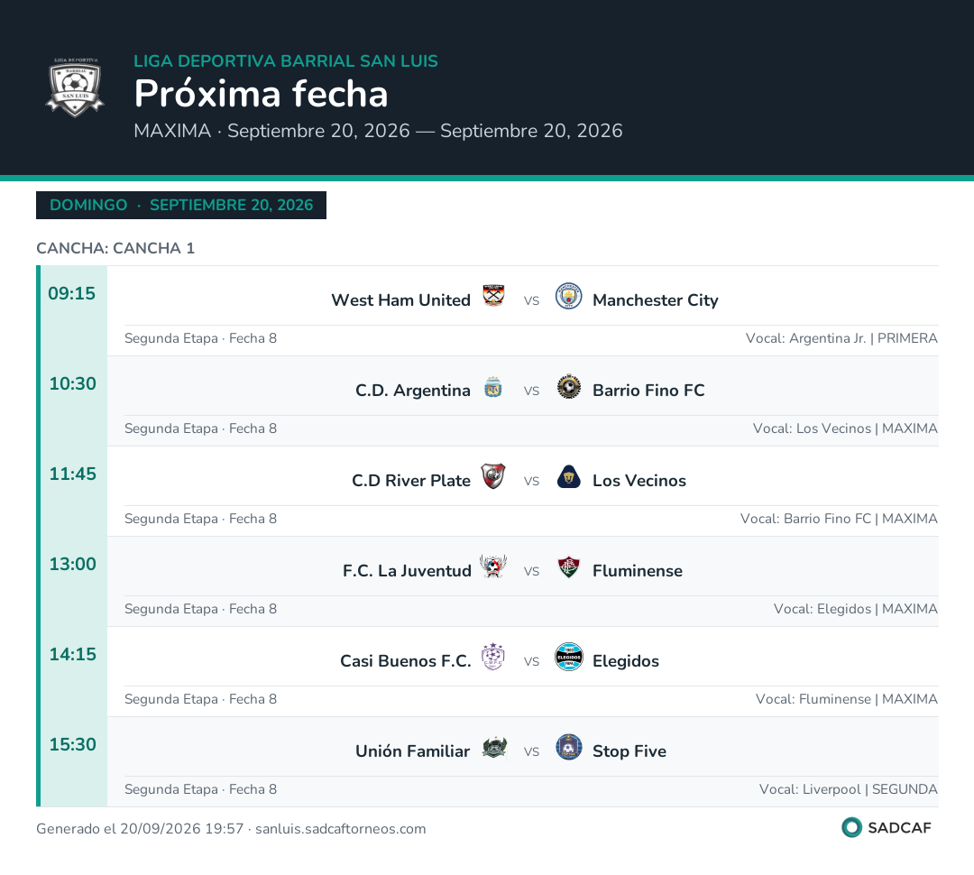Click the Elegidos round logo
The height and width of the screenshot is (875, 974).
(568, 657)
